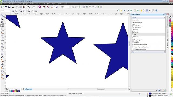Image resolution: width=173 pixels, height=97 pixels.
Task: Click the Export icon
Action: 48,7
